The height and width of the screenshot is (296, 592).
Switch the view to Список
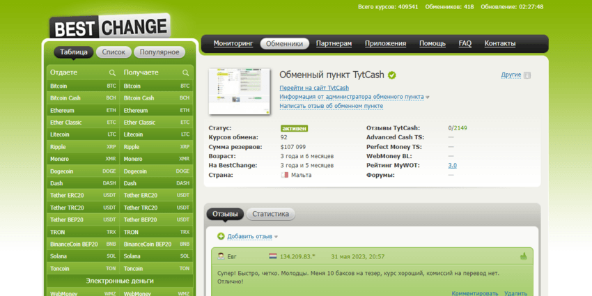coord(114,52)
